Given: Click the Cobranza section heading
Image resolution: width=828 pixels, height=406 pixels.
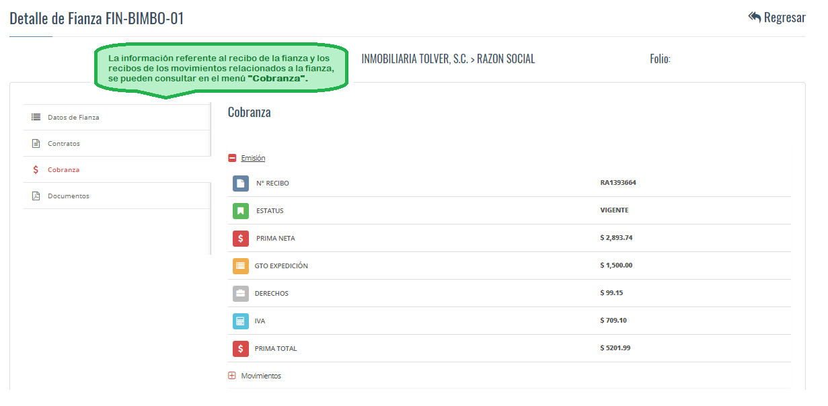Looking at the screenshot, I should pos(250,112).
